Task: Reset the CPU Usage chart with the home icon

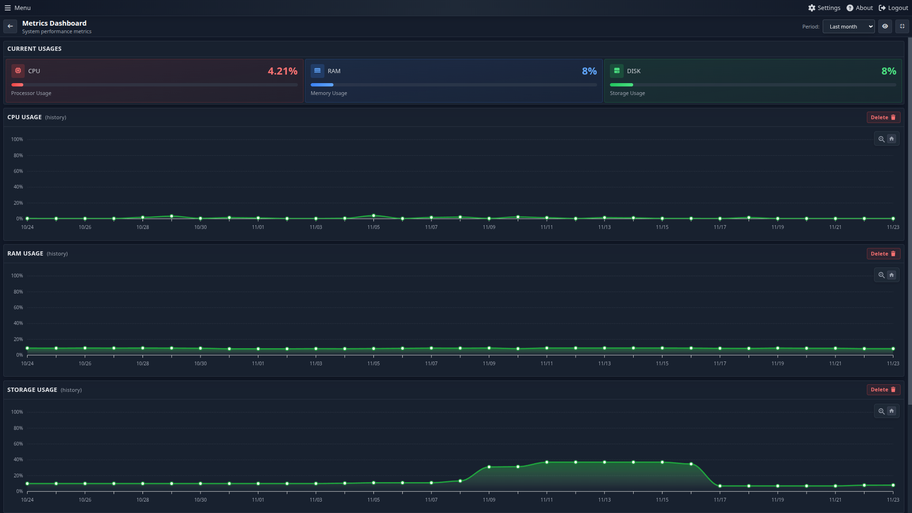Action: [x=892, y=139]
